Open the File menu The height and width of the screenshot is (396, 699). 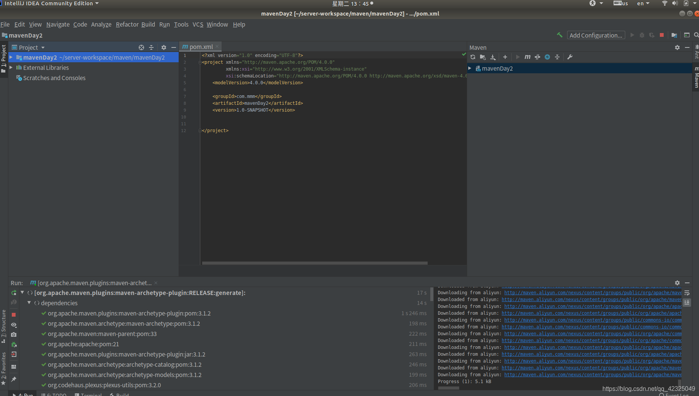tap(5, 24)
